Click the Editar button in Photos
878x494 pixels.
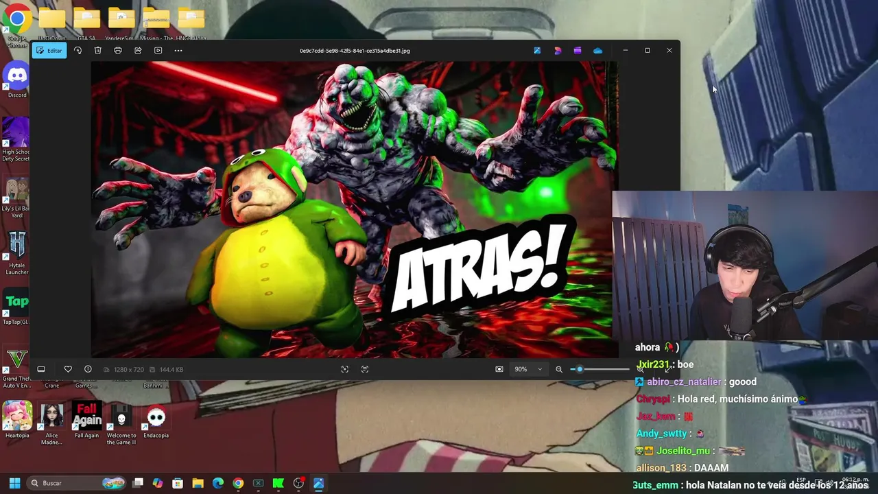(49, 50)
